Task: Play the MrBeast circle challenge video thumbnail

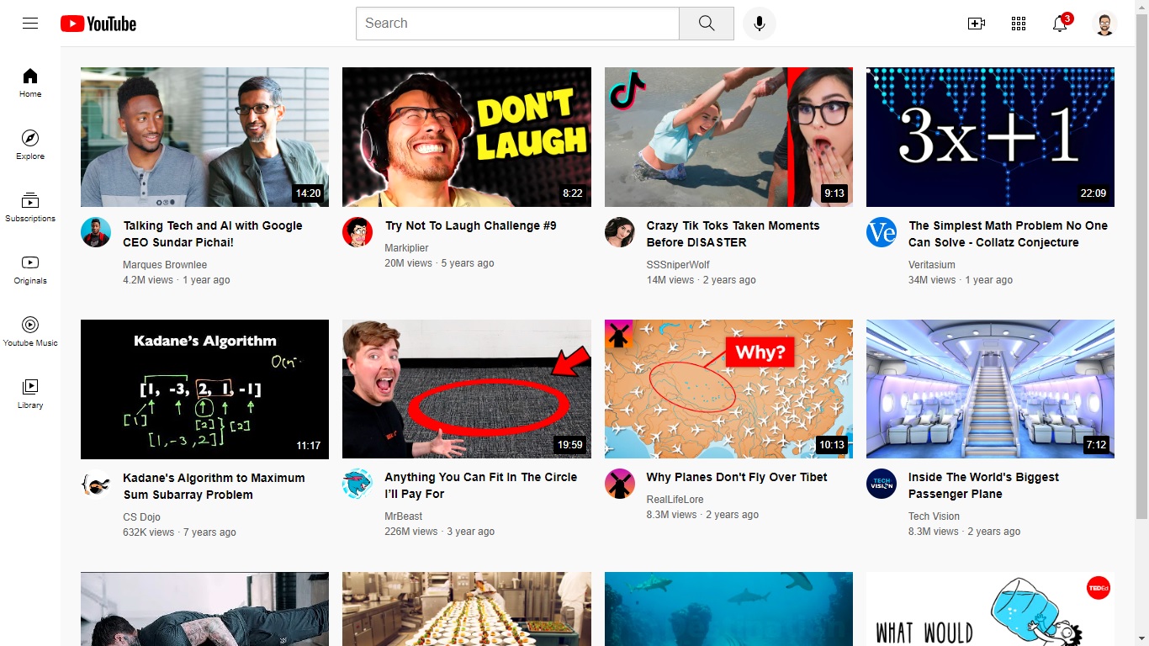Action: pos(466,389)
